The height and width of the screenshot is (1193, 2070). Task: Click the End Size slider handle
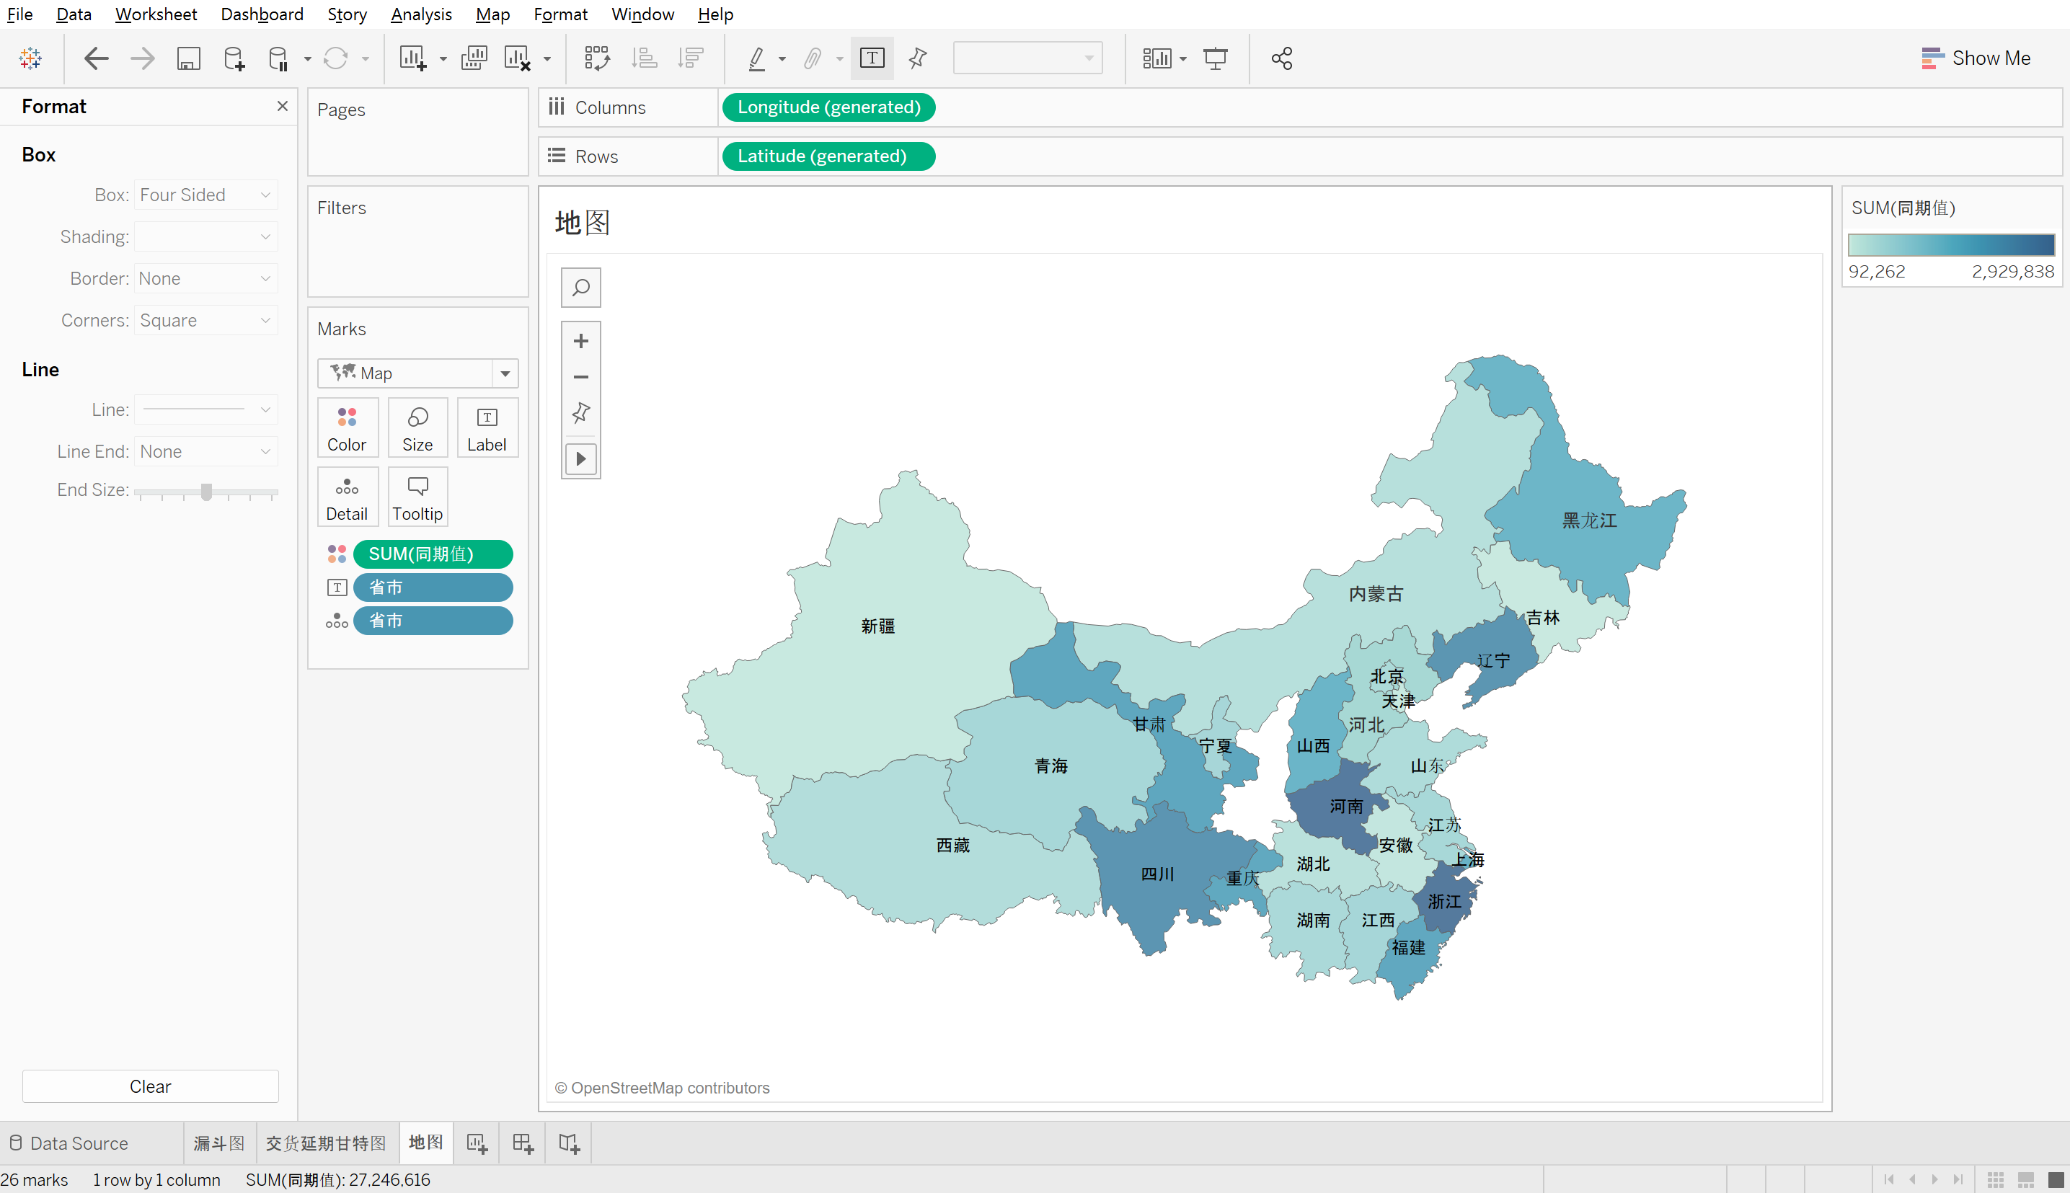(206, 492)
